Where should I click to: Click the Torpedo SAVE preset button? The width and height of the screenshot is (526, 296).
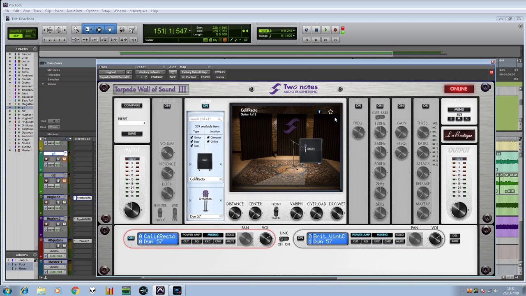[132, 134]
